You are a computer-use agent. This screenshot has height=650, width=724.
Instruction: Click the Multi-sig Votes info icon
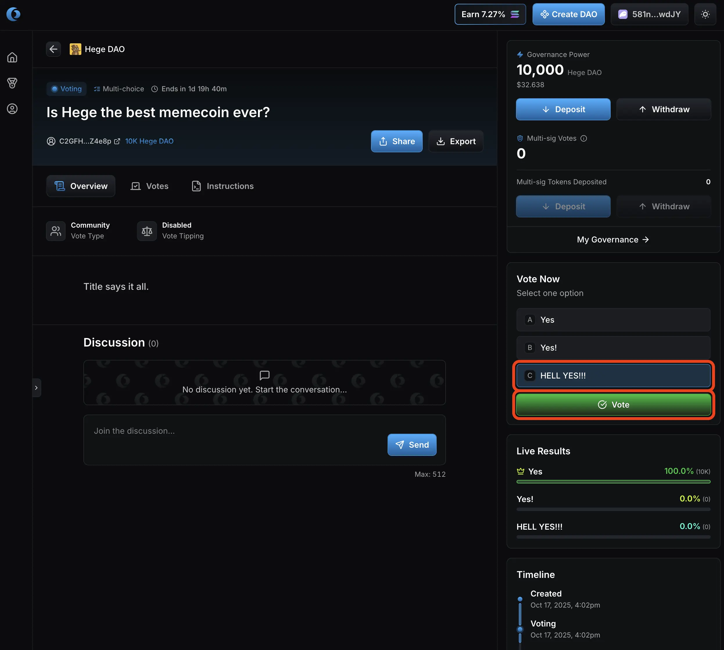point(584,139)
